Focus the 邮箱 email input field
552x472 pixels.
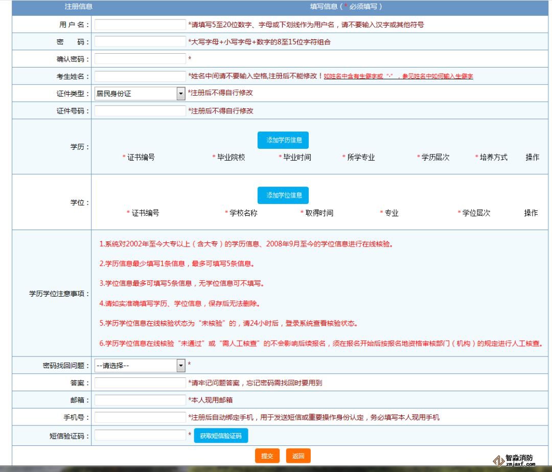[x=140, y=400]
